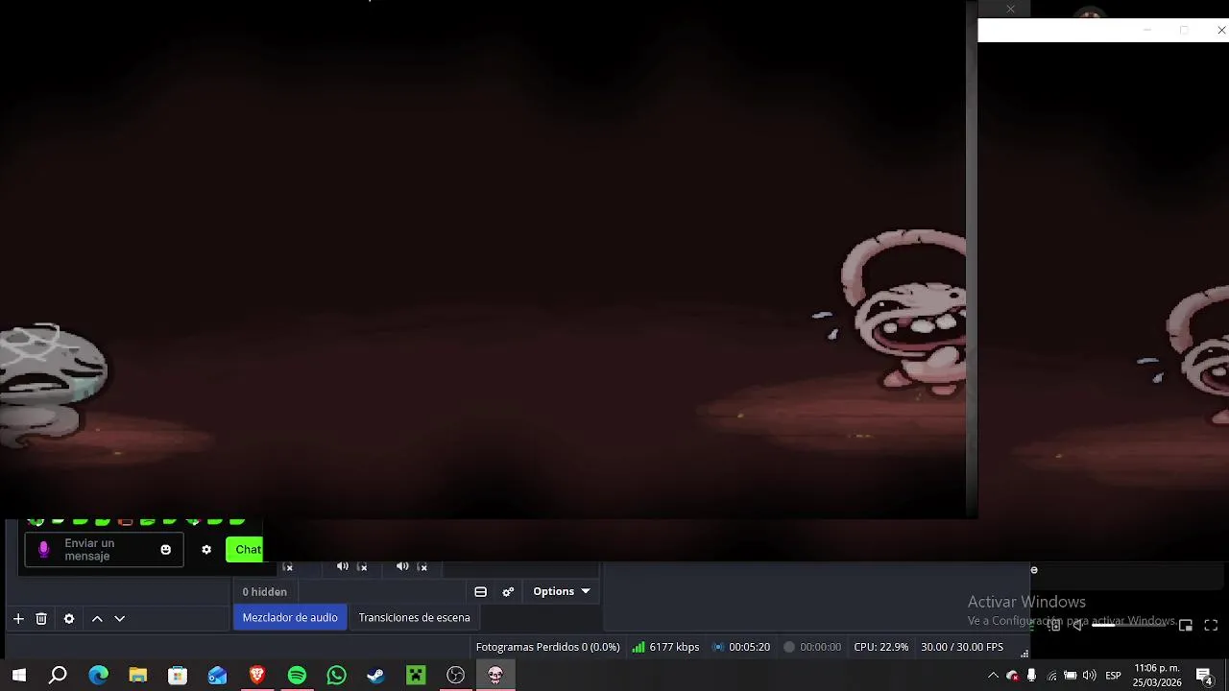Move the item up with the up arrow
This screenshot has height=691, width=1229.
(x=97, y=619)
